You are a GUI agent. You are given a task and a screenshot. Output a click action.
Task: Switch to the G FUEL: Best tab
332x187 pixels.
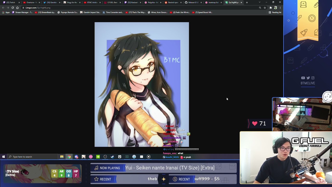tap(112, 3)
